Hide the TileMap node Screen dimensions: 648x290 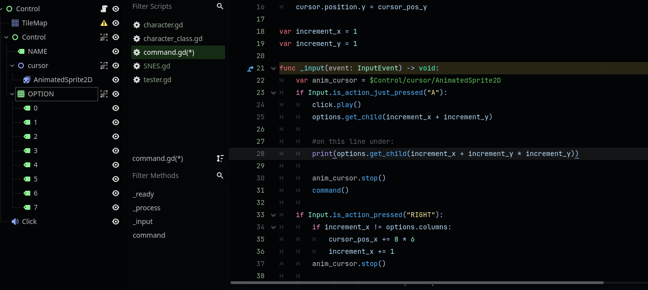[x=116, y=23]
